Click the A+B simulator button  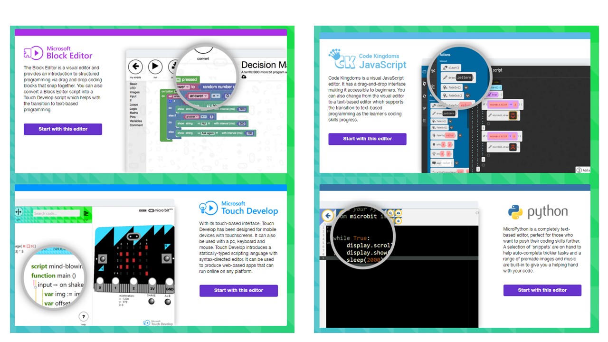pyautogui.click(x=168, y=302)
